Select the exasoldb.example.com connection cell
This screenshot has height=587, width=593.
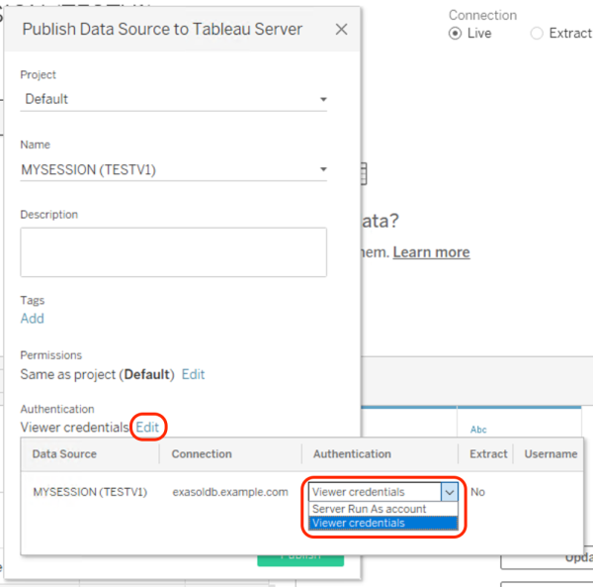click(x=230, y=492)
